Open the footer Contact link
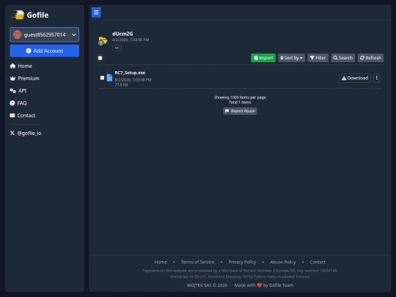Image resolution: width=396 pixels, height=297 pixels. click(x=318, y=262)
